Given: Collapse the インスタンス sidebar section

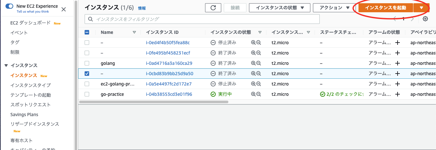Looking at the screenshot, I should click(6, 65).
